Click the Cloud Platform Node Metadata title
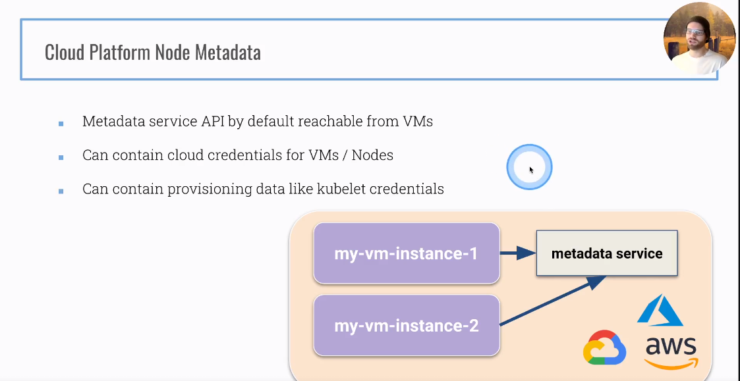This screenshot has height=381, width=740. (152, 52)
